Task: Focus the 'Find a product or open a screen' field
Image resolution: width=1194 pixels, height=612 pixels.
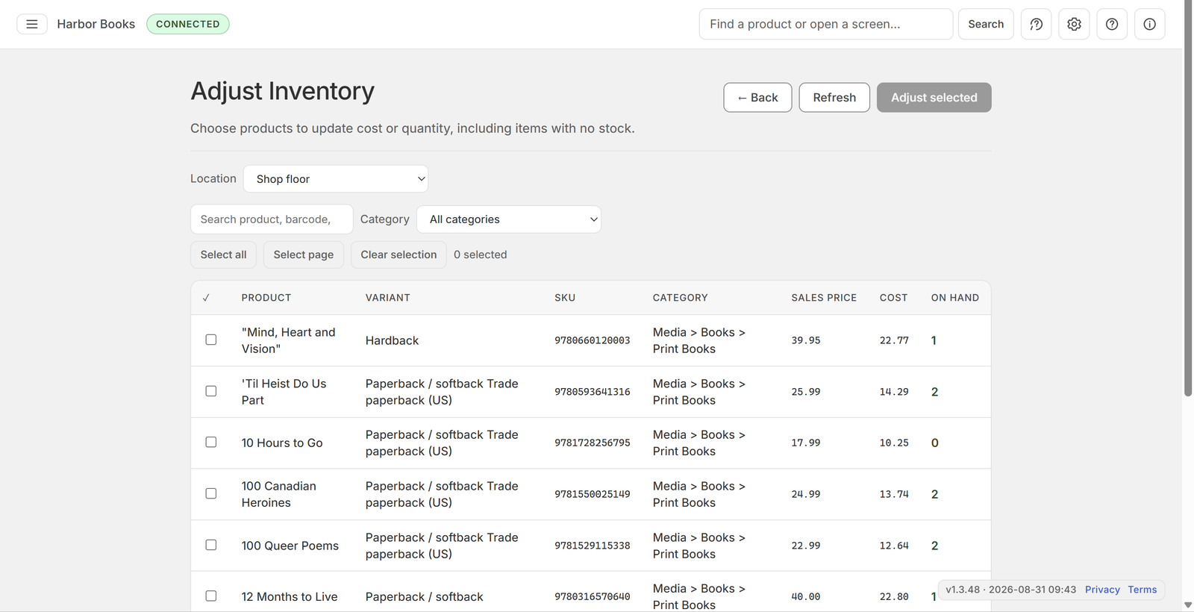Action: 825,24
